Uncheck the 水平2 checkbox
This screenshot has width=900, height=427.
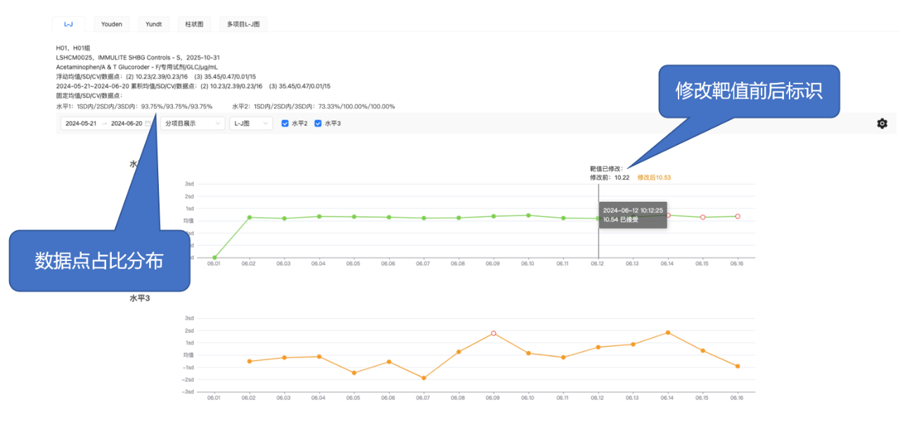point(285,124)
